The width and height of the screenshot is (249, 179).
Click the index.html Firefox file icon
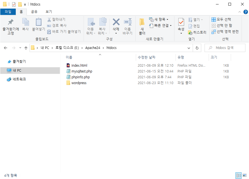click(68, 65)
